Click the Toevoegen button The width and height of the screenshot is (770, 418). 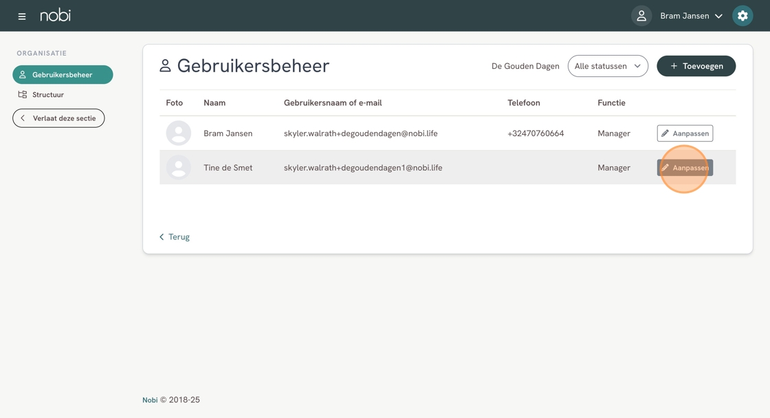(696, 66)
